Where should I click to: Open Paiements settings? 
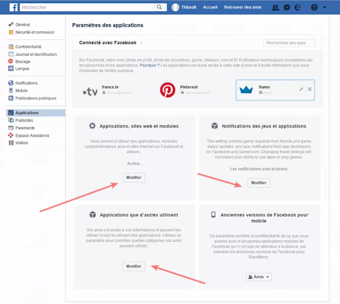click(x=25, y=128)
